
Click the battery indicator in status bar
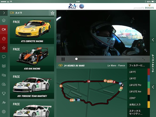pos(154,2)
